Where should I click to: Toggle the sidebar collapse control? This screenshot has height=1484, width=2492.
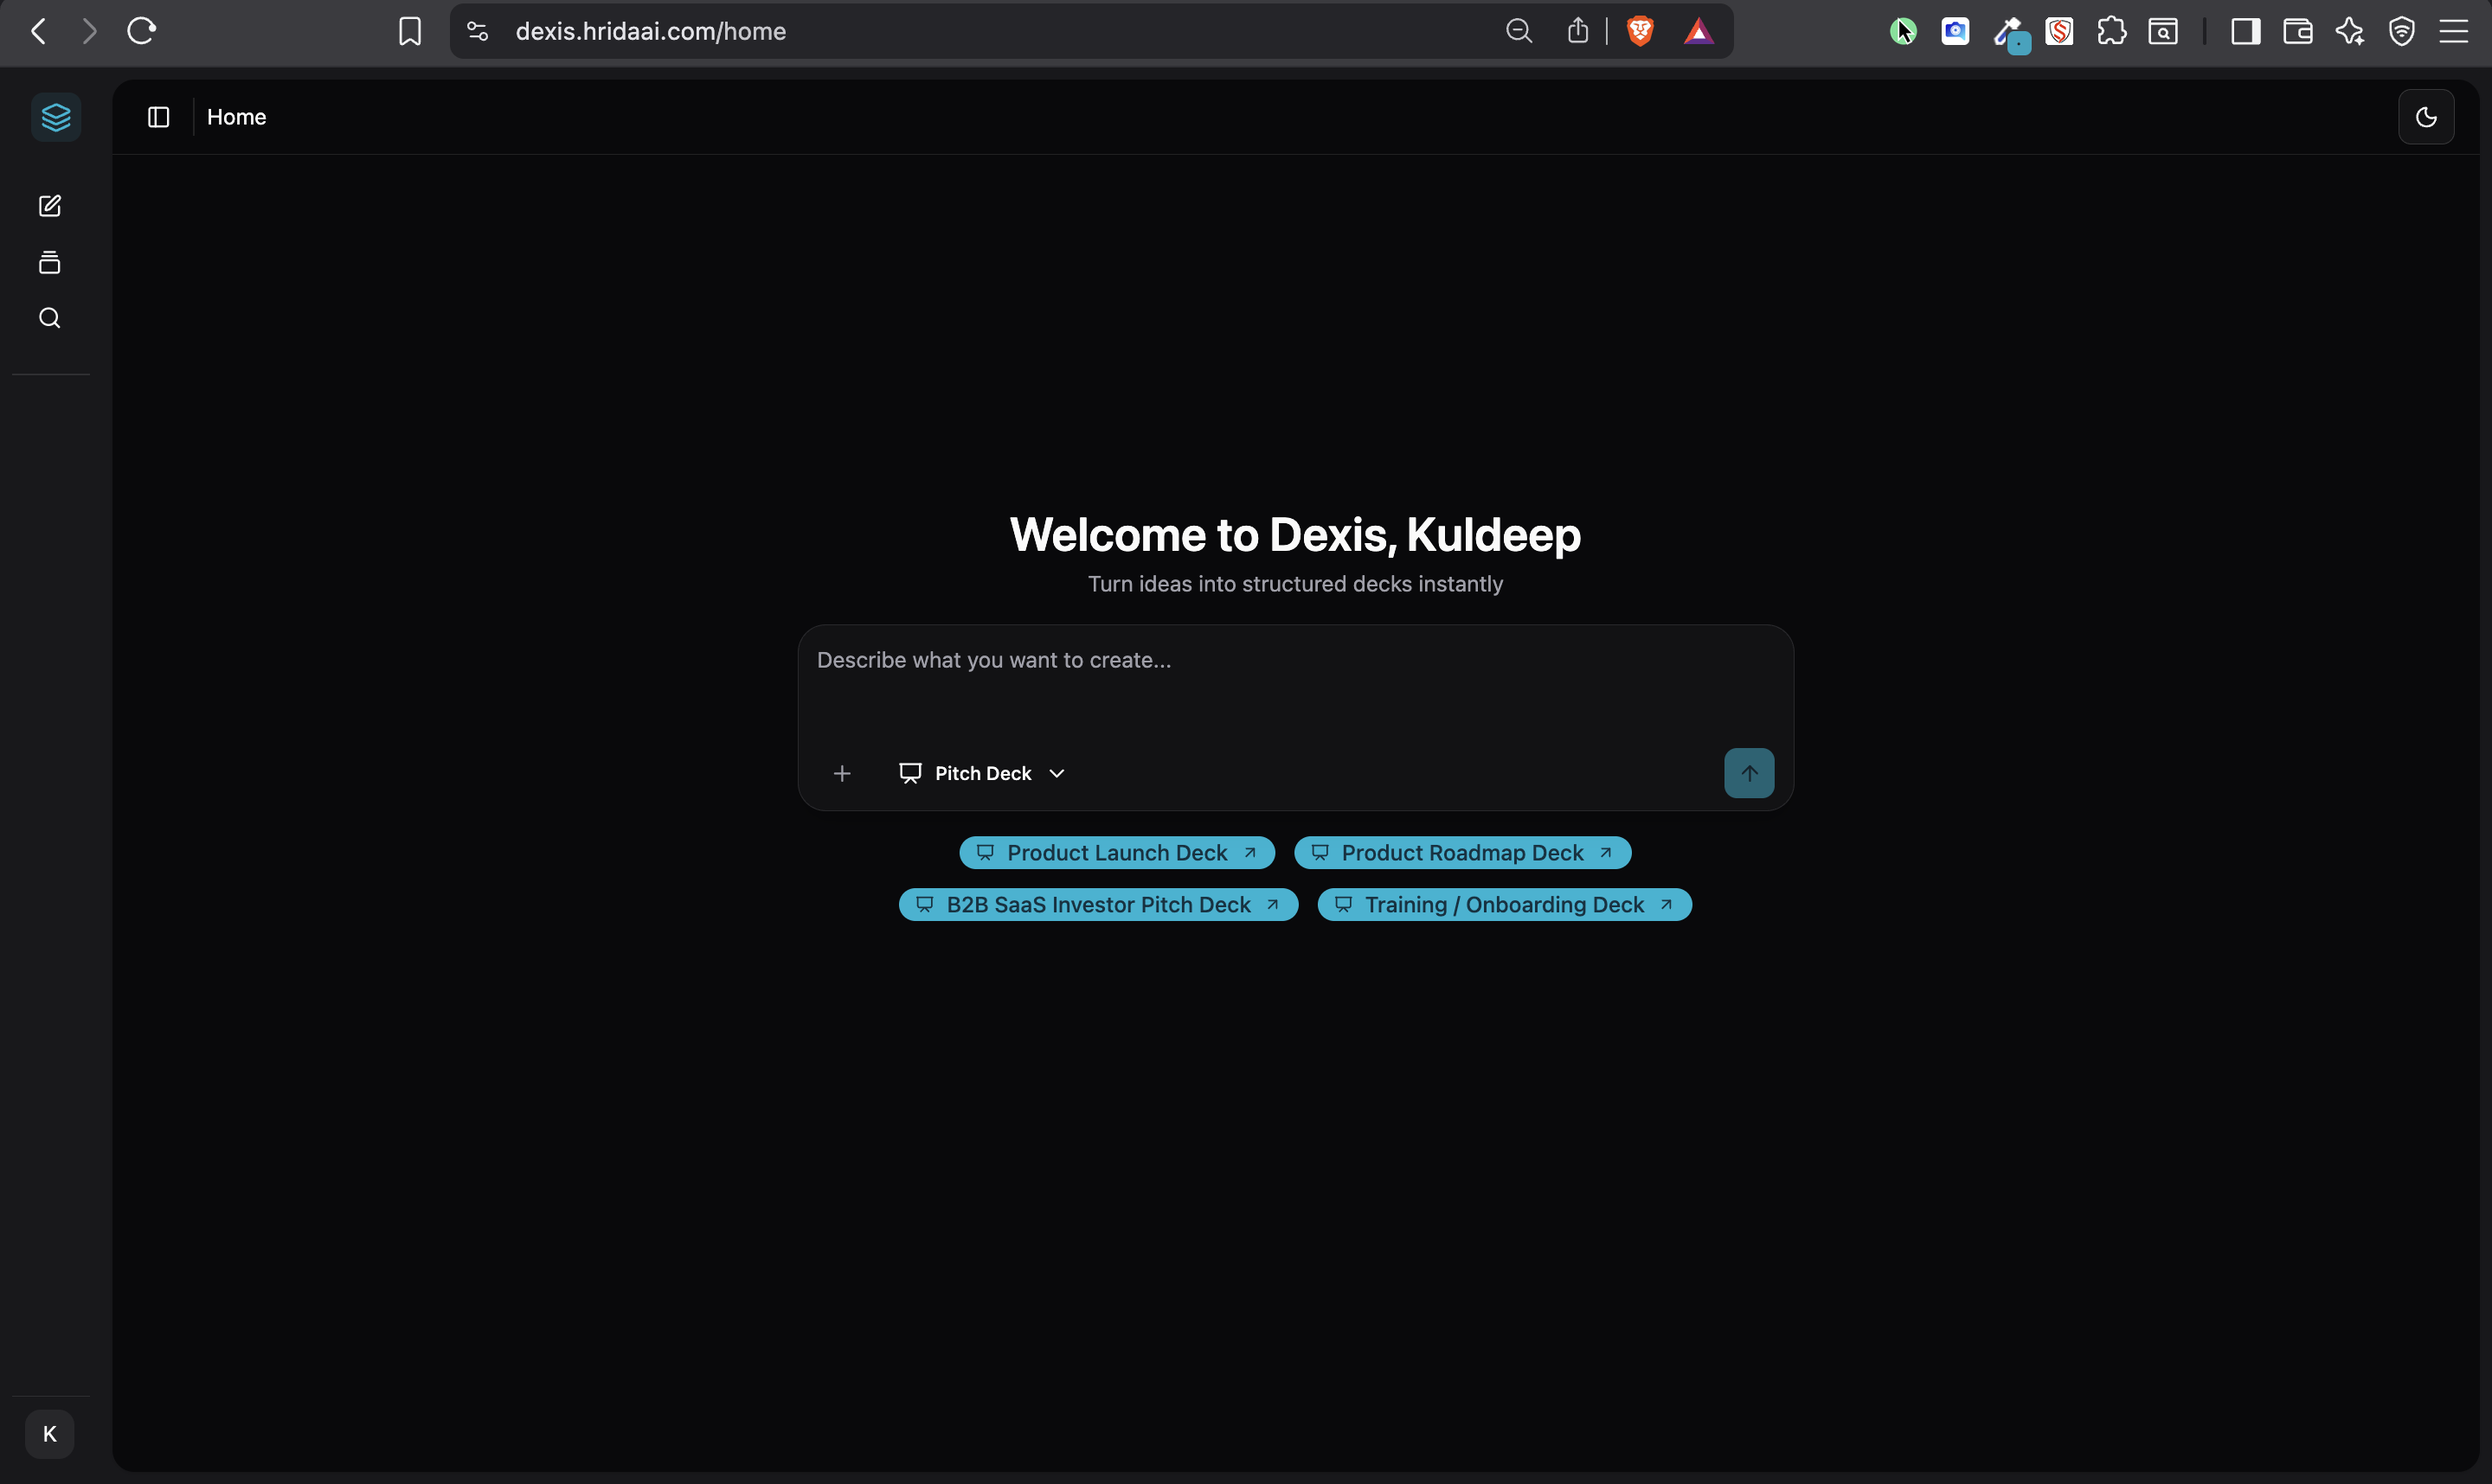tap(158, 117)
